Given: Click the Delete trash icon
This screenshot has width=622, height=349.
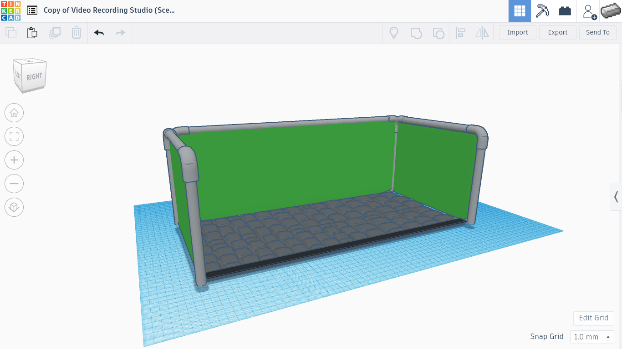Looking at the screenshot, I should click(x=76, y=33).
